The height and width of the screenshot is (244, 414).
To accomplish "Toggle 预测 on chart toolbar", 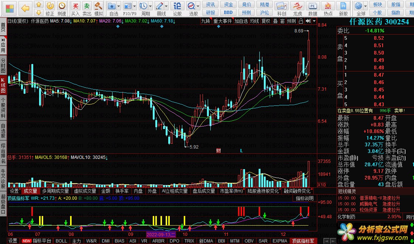I will pyautogui.click(x=291, y=21).
